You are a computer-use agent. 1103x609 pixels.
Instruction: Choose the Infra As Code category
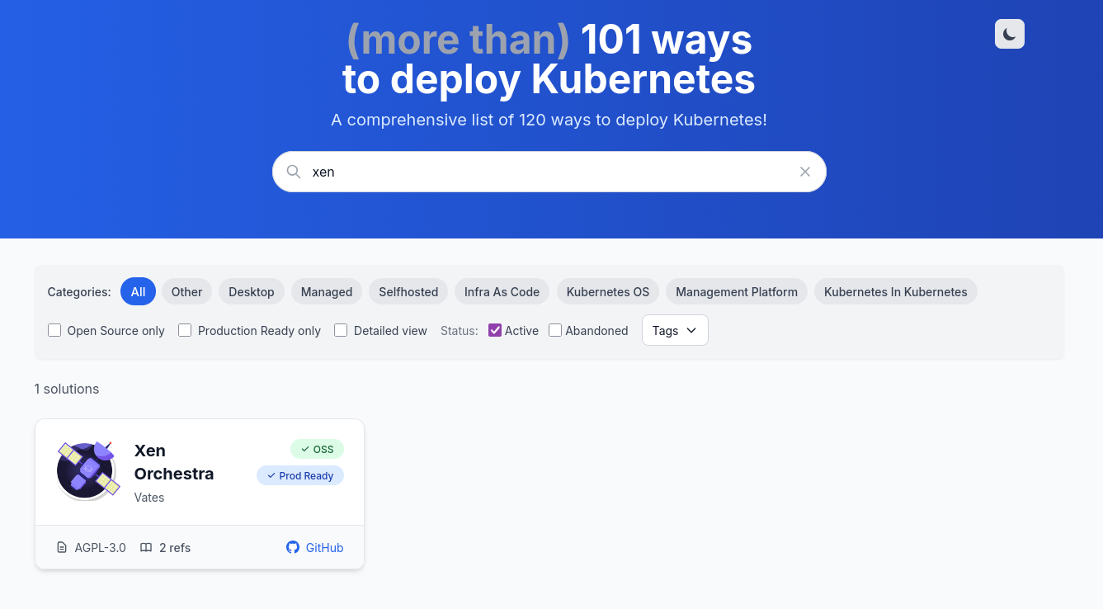502,291
